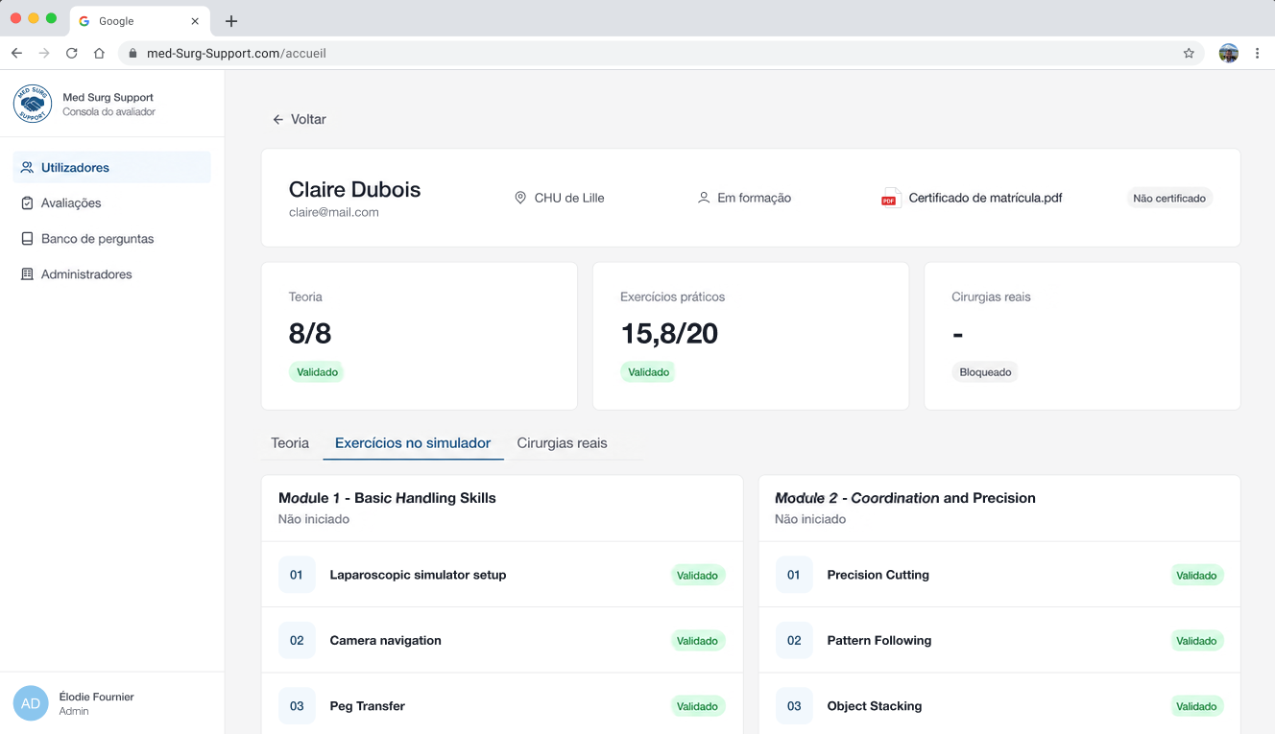Viewport: 1275px width, 734px height.
Task: Click the PDF file icon
Action: 889,198
